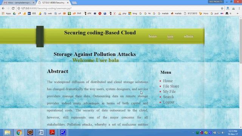Click 'home' in the top navigation

pyautogui.click(x=153, y=36)
